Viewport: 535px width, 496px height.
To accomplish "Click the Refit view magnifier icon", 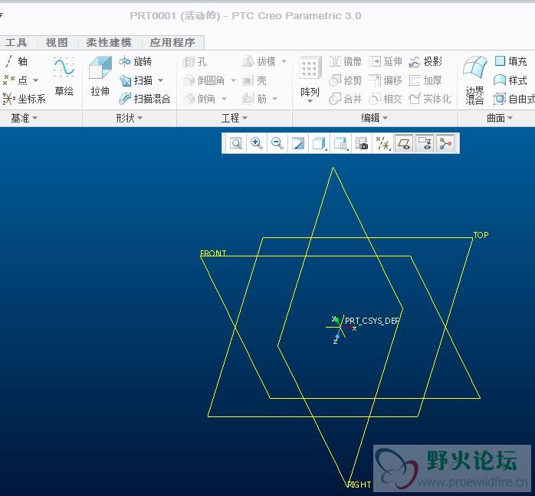I will tap(236, 143).
